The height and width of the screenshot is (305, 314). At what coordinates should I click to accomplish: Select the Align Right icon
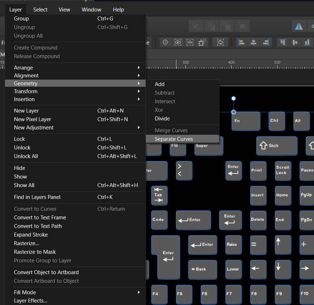(x=266, y=42)
